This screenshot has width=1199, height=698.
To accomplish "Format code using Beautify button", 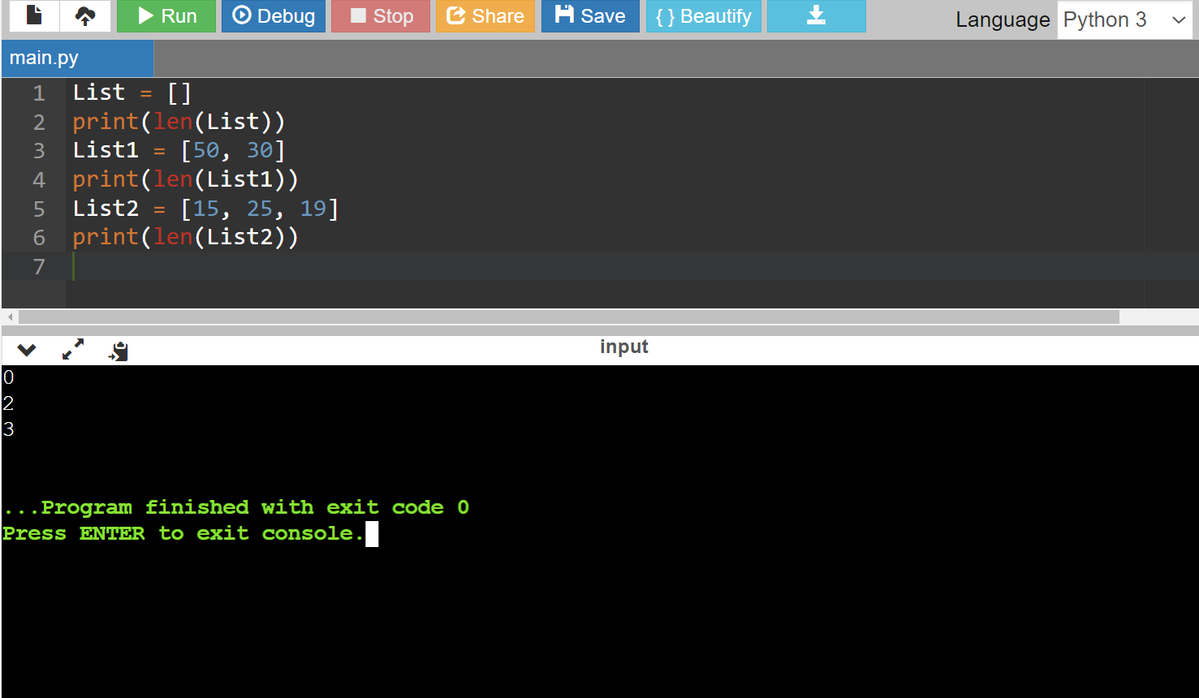I will click(703, 16).
